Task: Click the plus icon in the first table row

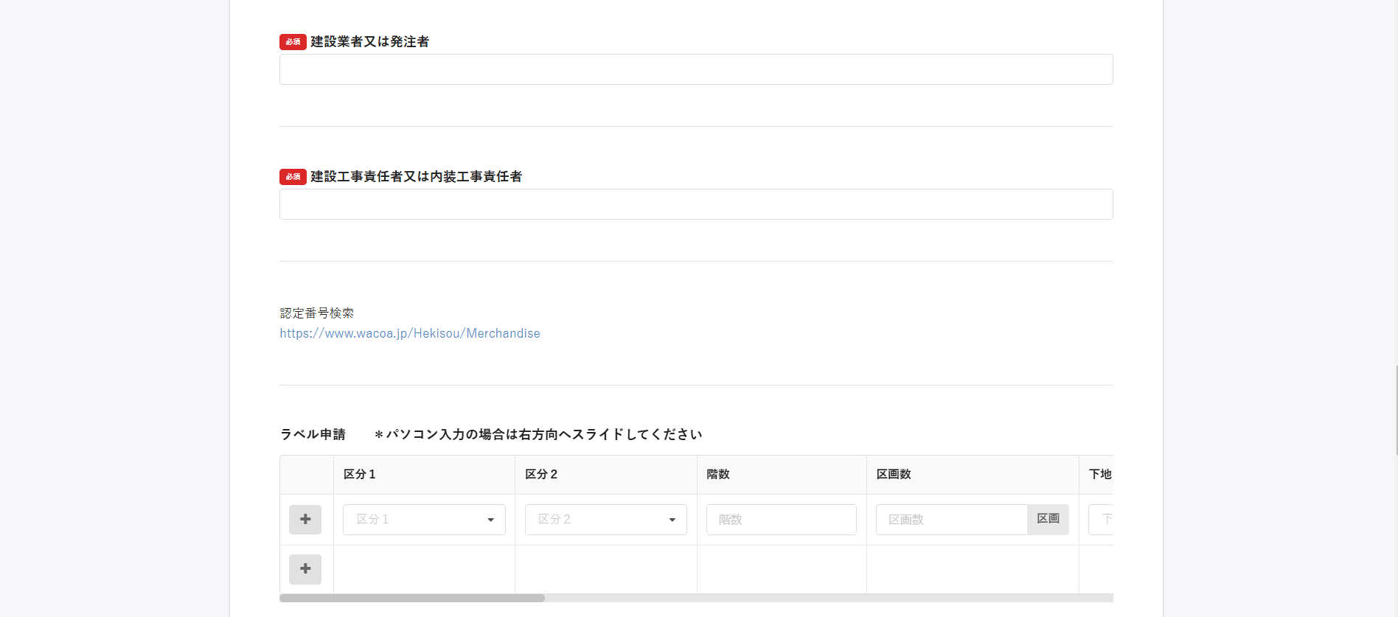Action: 305,520
